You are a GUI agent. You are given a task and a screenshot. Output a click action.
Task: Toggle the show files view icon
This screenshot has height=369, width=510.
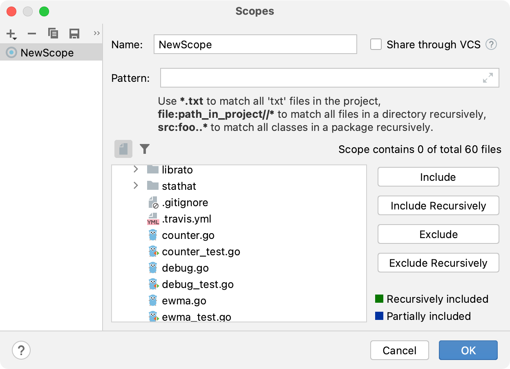(x=123, y=149)
